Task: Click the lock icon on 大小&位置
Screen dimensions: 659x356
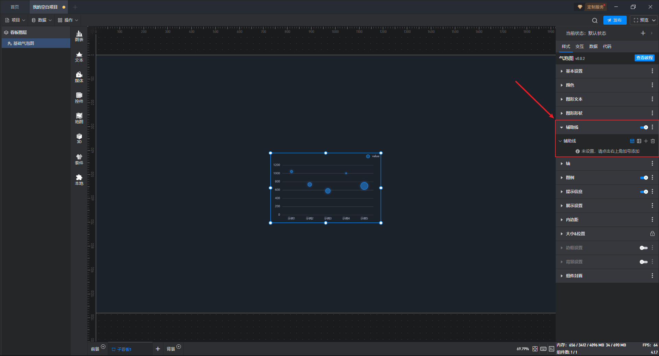Action: coord(652,233)
